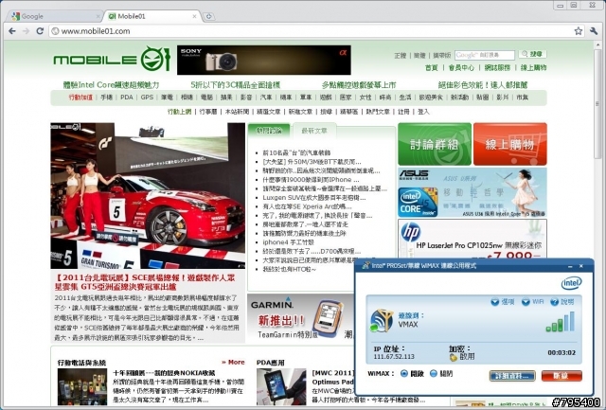The width and height of the screenshot is (606, 410).
Task: Click the red 斷線 disconnect button
Action: pyautogui.click(x=561, y=376)
